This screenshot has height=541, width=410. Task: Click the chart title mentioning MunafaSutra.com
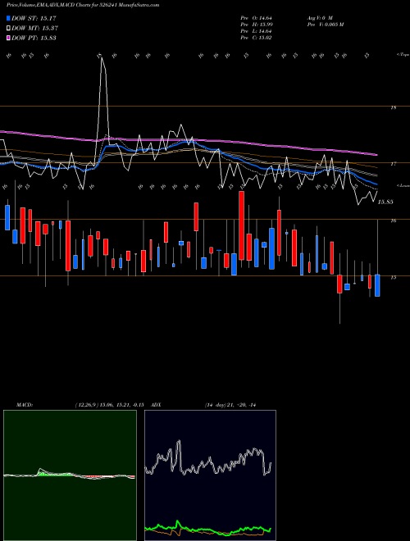click(x=83, y=5)
